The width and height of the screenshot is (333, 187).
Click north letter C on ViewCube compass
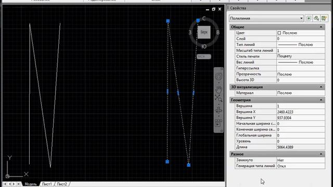click(204, 19)
